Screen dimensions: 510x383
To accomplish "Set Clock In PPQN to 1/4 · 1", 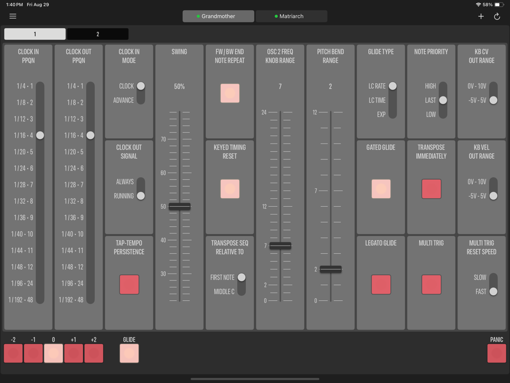I will pos(25,86).
